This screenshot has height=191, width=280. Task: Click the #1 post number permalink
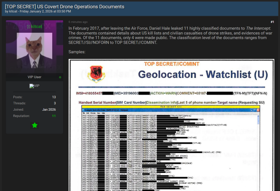pyautogui.click(x=272, y=22)
